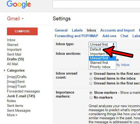Open Sent items label
140x124 pixels.
[15, 106]
